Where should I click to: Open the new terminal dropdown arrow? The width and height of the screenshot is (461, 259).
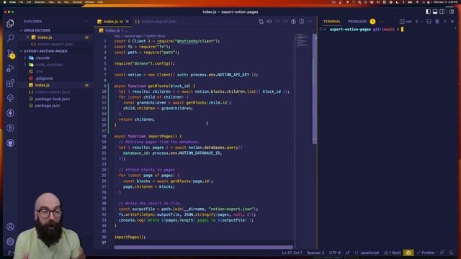422,22
